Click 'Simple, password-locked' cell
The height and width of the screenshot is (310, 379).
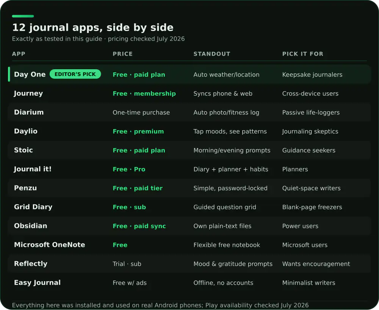coord(230,188)
